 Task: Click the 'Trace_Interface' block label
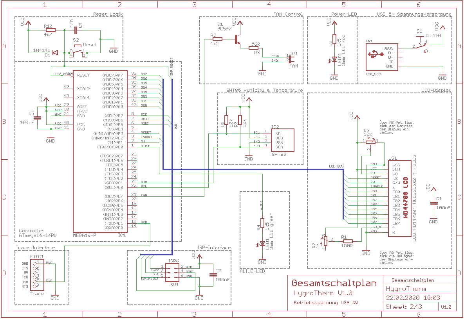point(35,247)
